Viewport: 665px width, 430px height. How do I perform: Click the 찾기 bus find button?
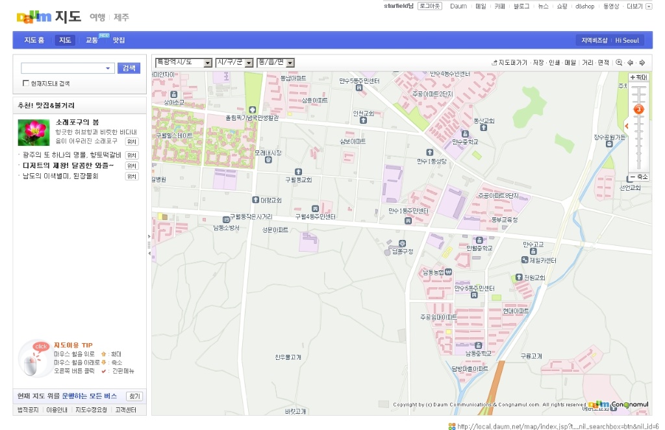[x=134, y=396]
